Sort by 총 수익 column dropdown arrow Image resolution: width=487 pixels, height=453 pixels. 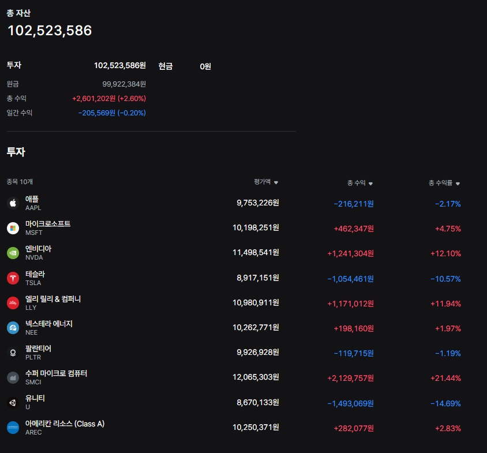pos(370,184)
